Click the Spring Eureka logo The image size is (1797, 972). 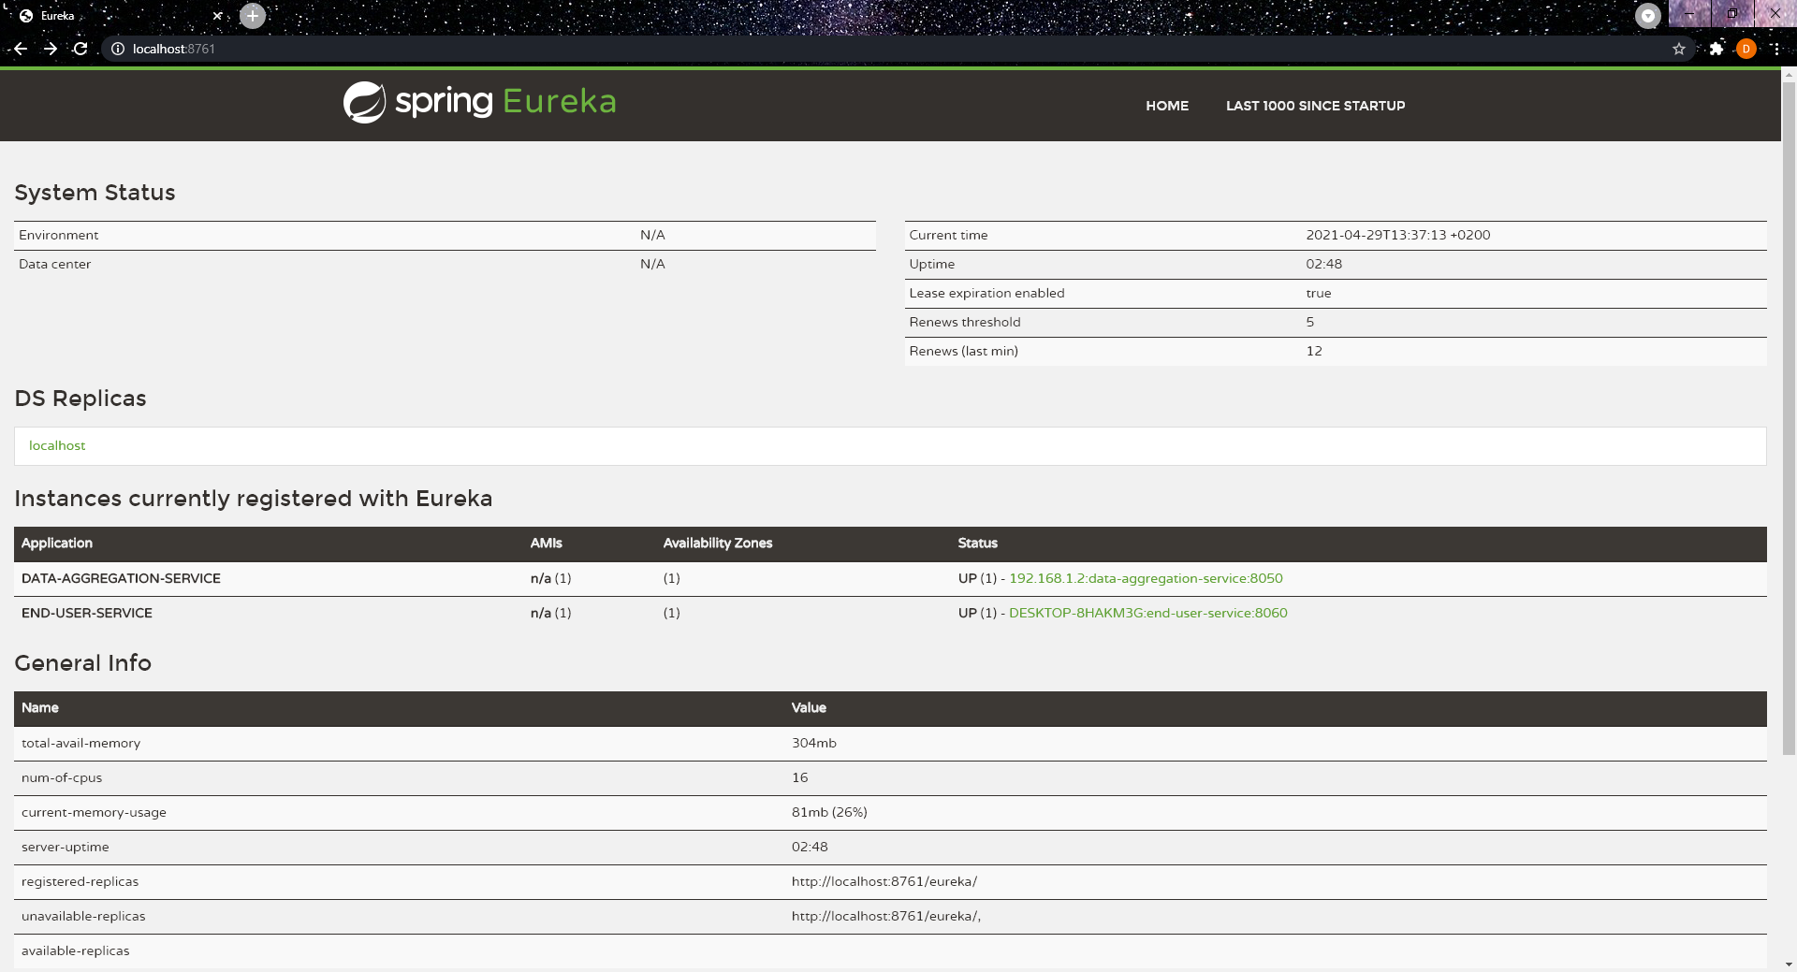(x=480, y=102)
